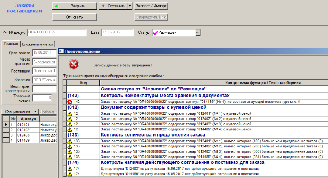This screenshot has width=328, height=178.
Task: Click the № column header in specification grid
Action: pos(13,119)
